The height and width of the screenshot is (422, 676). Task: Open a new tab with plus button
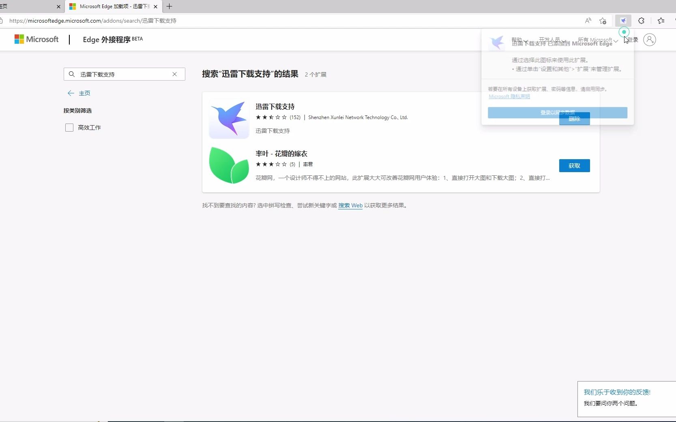170,6
